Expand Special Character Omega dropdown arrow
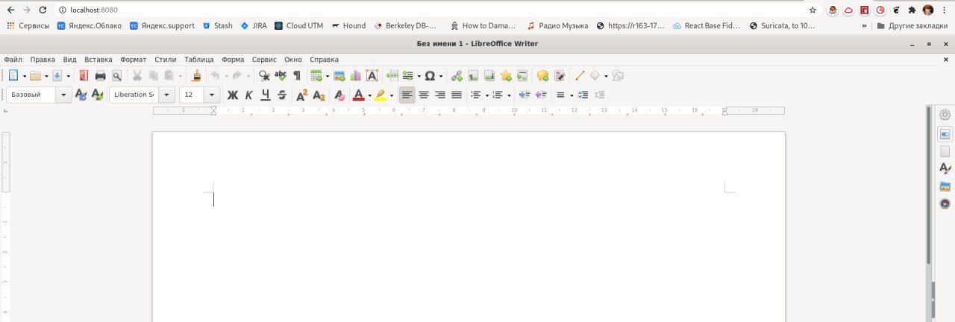 (x=441, y=76)
